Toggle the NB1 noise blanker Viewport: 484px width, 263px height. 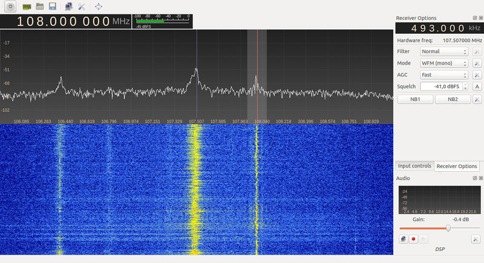click(415, 99)
